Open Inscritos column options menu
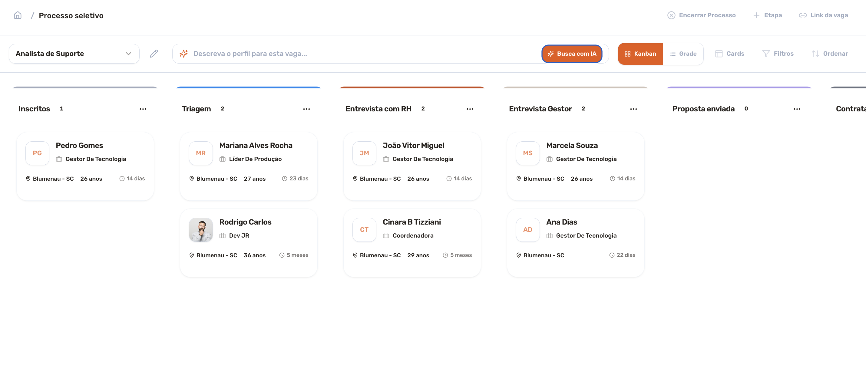 [143, 109]
